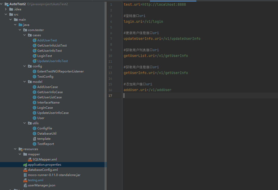This screenshot has width=278, height=190.
Task: Click the DatabaseUtil class icon
Action: coord(34,134)
